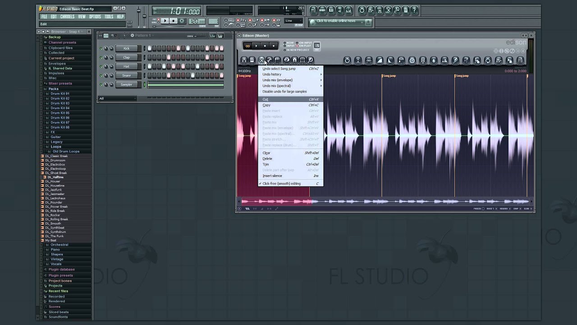
Task: Click the Edison equalizer bars icon
Action: [x=444, y=60]
